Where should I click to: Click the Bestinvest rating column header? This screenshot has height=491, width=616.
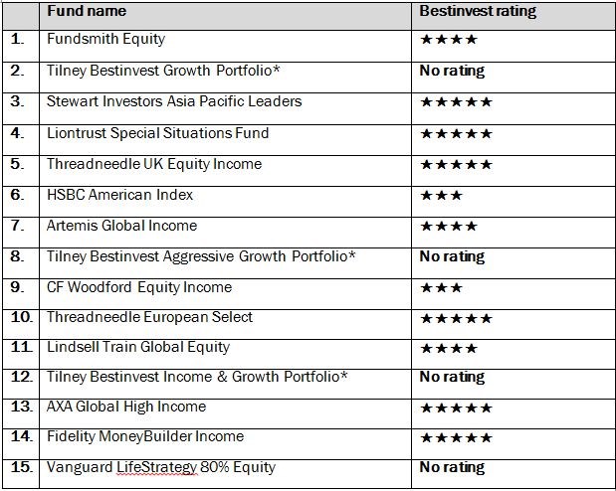tap(478, 11)
